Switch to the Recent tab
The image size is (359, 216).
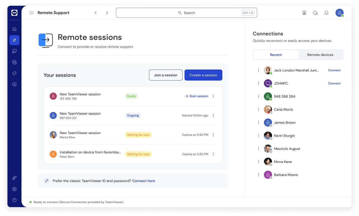pos(276,55)
